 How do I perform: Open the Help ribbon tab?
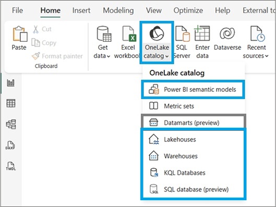click(x=222, y=10)
